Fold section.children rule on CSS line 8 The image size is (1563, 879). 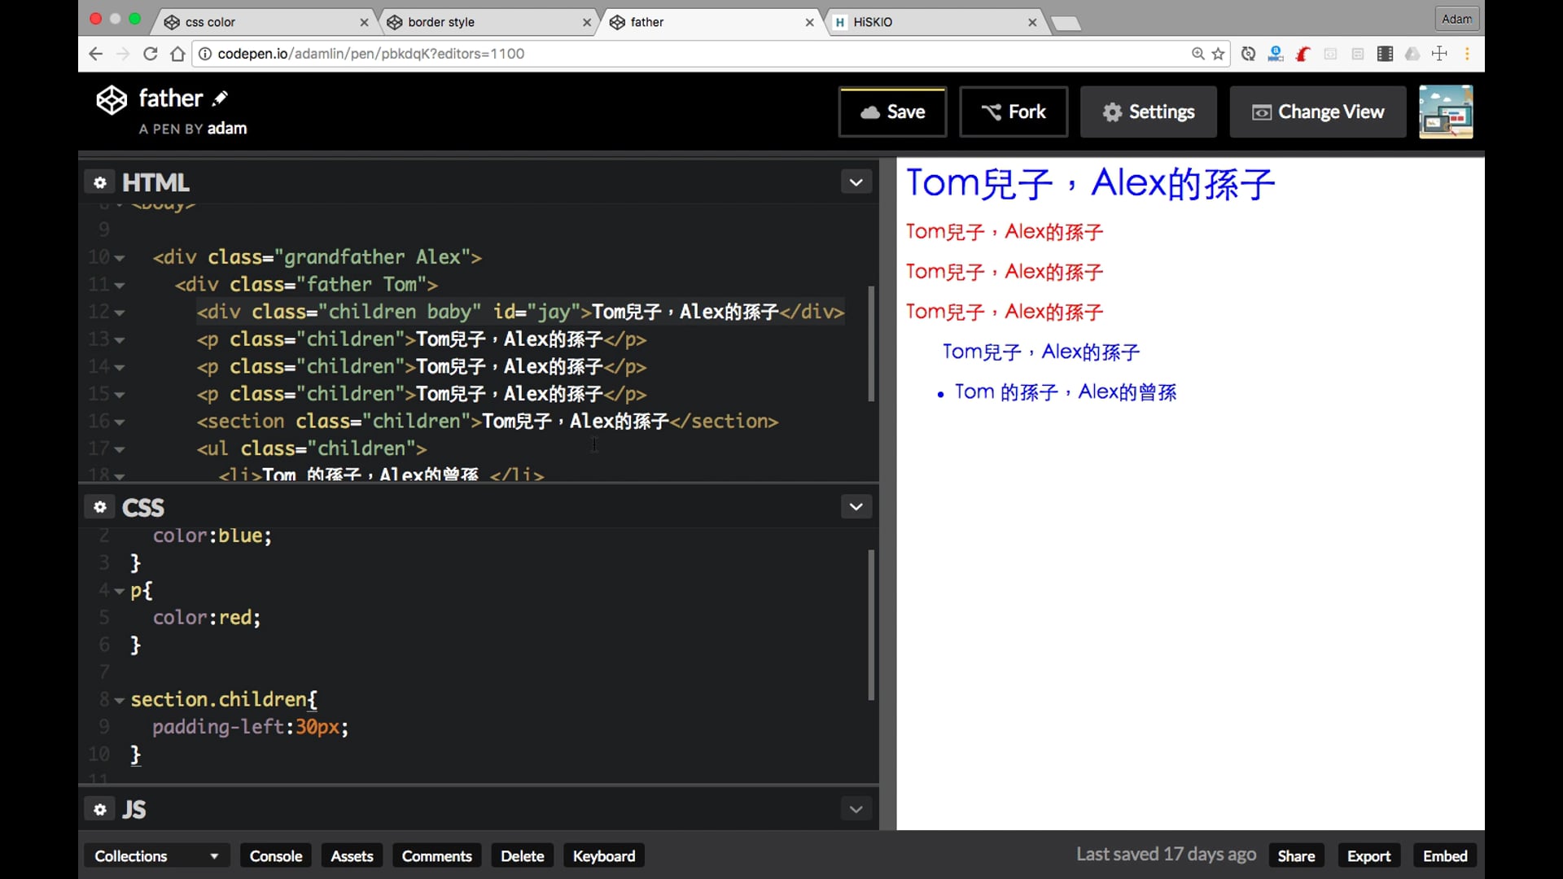(x=120, y=700)
